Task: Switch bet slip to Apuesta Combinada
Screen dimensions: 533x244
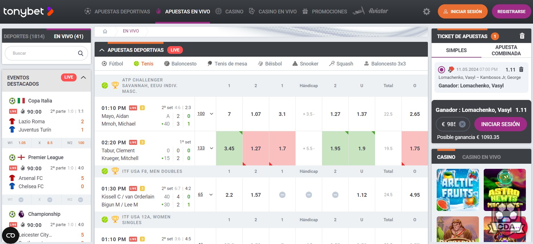Action: [506, 50]
